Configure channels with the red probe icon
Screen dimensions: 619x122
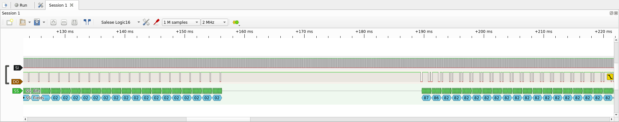(x=156, y=22)
